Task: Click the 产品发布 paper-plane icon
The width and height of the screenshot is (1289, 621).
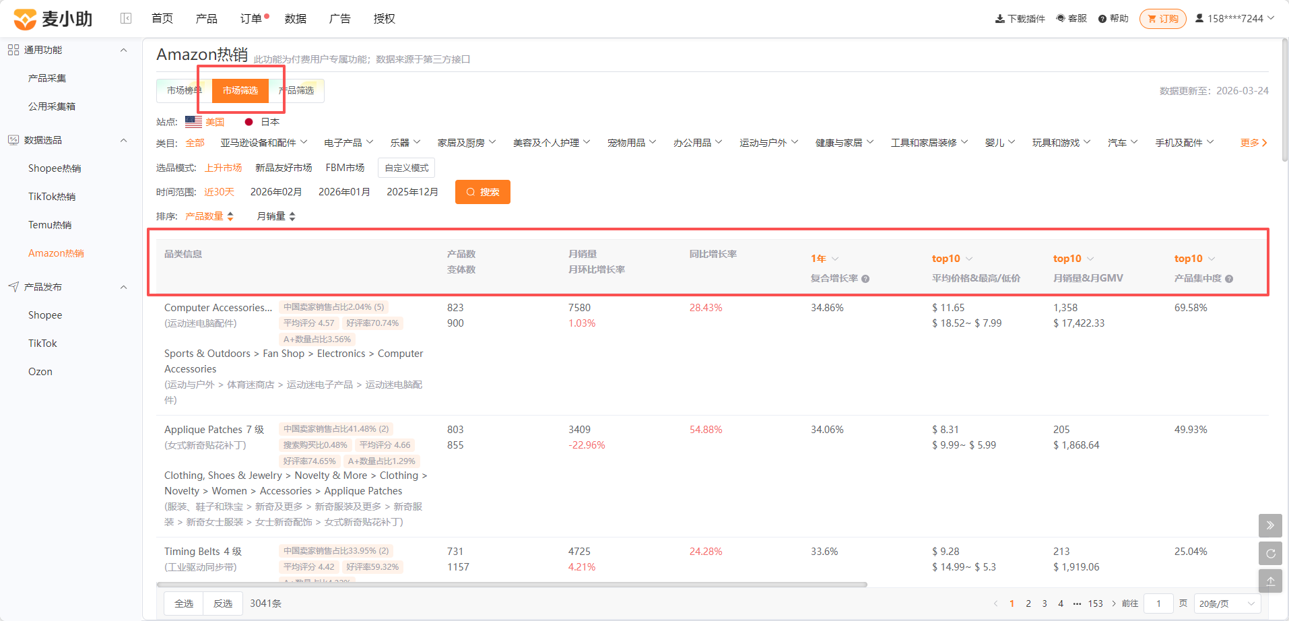Action: coord(13,287)
